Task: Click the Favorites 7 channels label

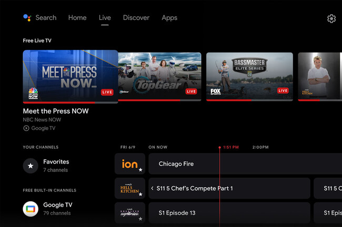Action: (x=56, y=166)
